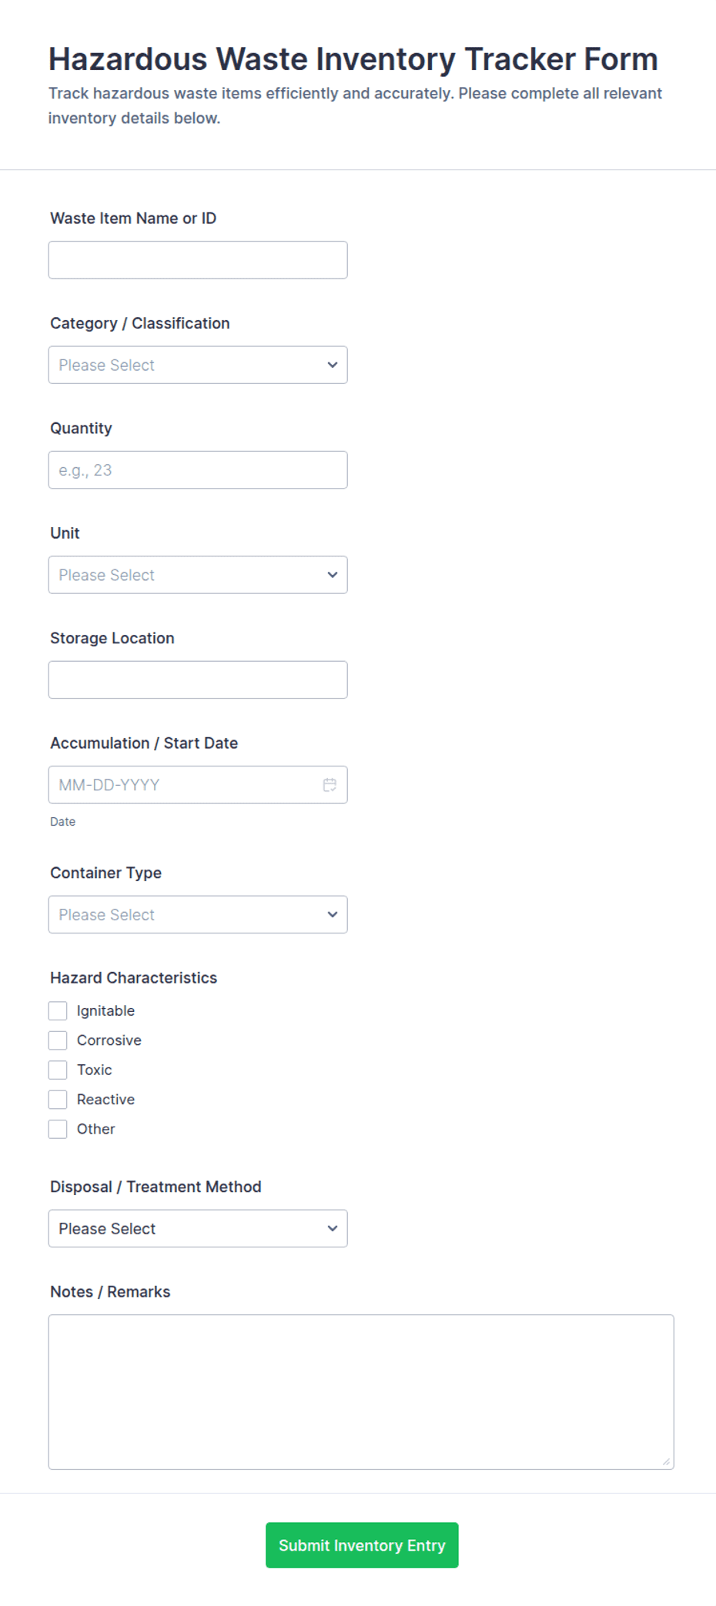
Task: Expand the Disposal / Treatment Method dropdown
Action: (x=198, y=1228)
